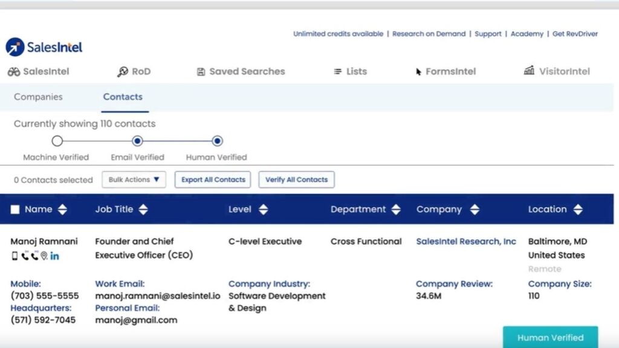Viewport: 619px width, 348px height.
Task: Select the RoD magnifier icon
Action: click(x=122, y=71)
